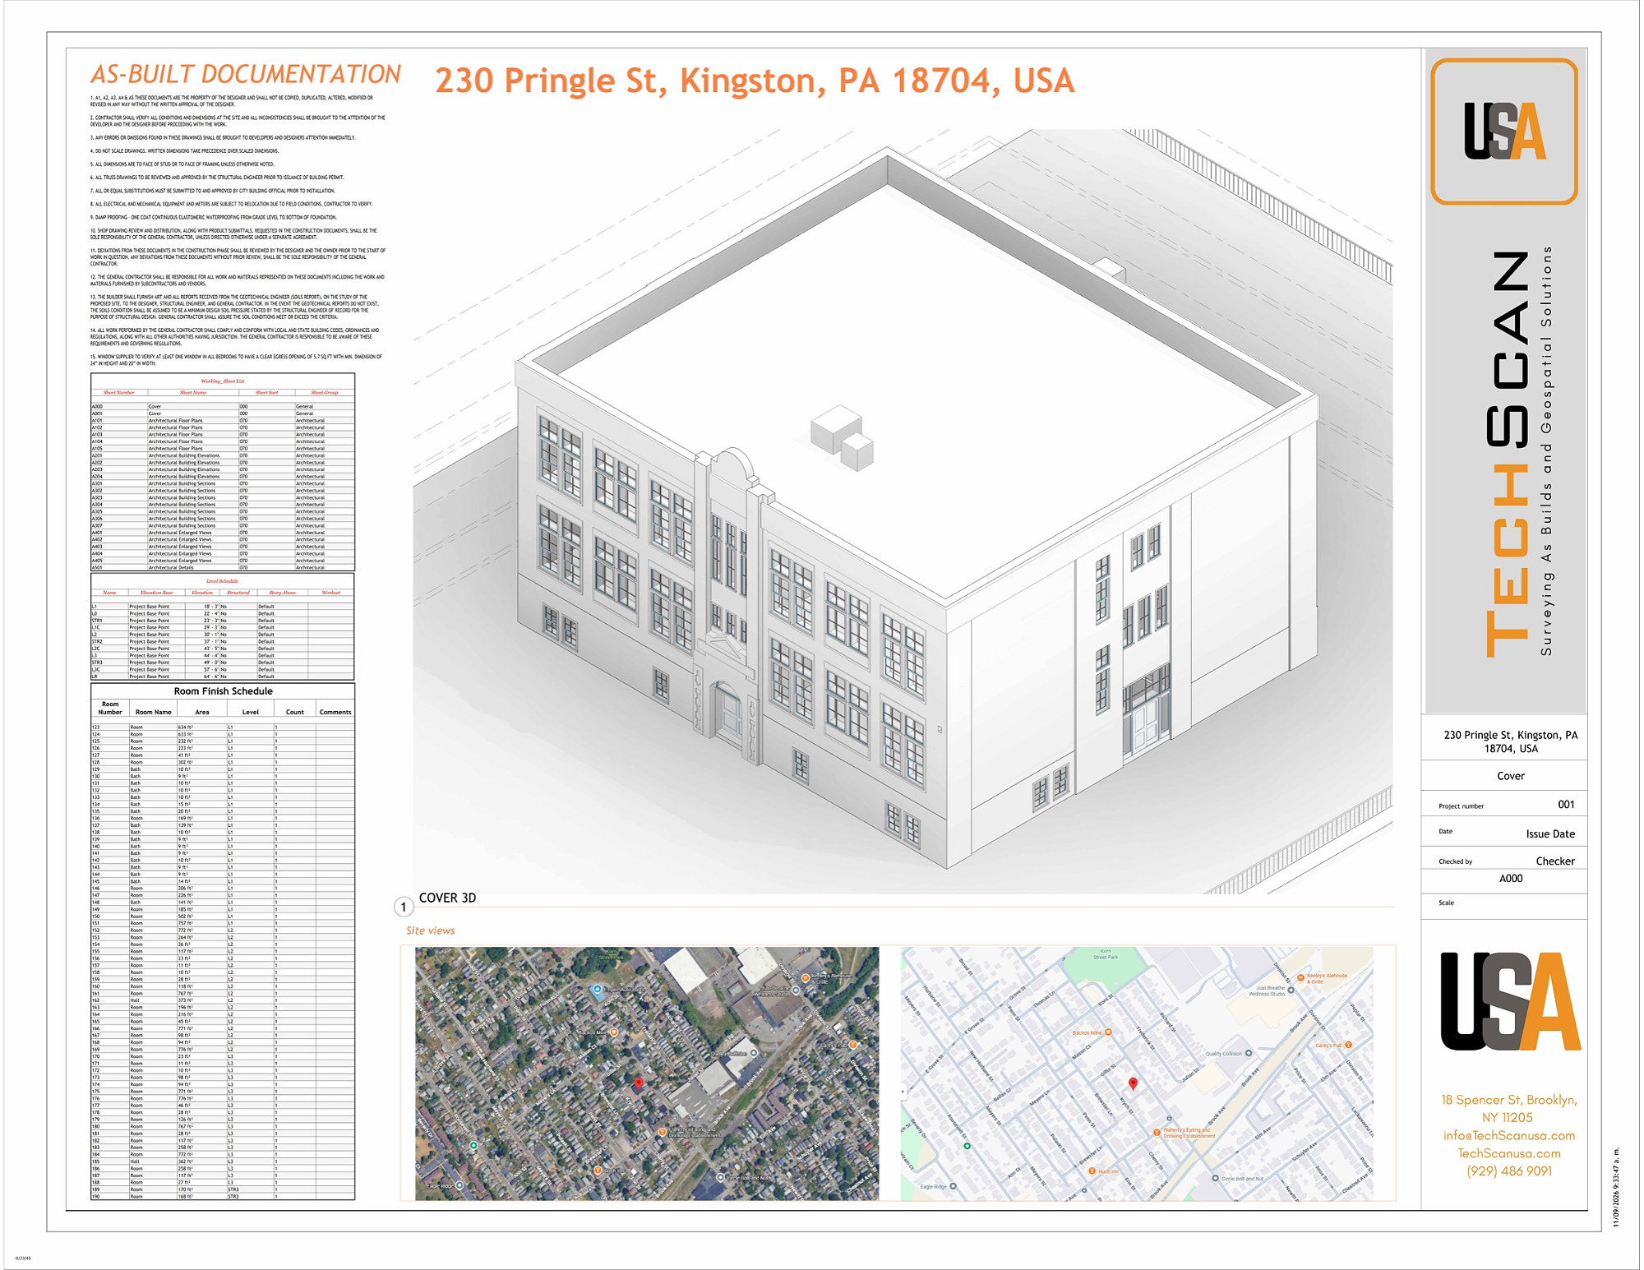Click the Checker value in title block
Image resolution: width=1644 pixels, height=1270 pixels.
click(x=1555, y=861)
